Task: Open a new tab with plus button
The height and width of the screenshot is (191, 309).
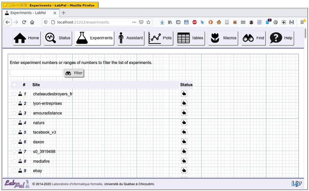Action: [x=64, y=13]
